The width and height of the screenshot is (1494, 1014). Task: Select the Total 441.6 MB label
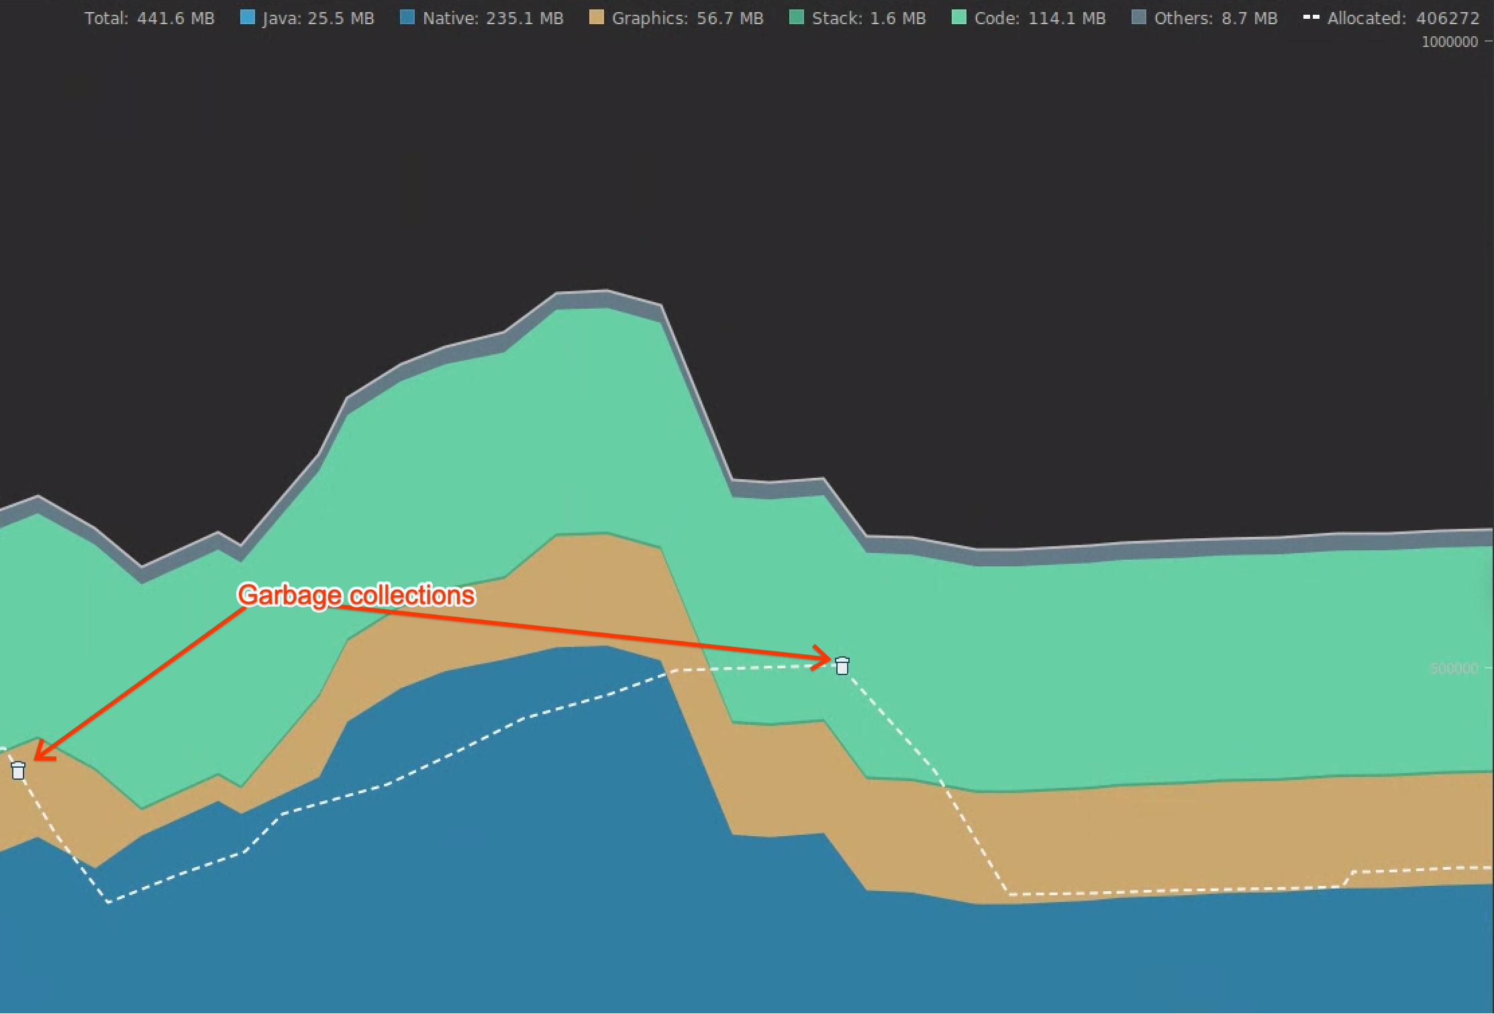pyautogui.click(x=149, y=18)
